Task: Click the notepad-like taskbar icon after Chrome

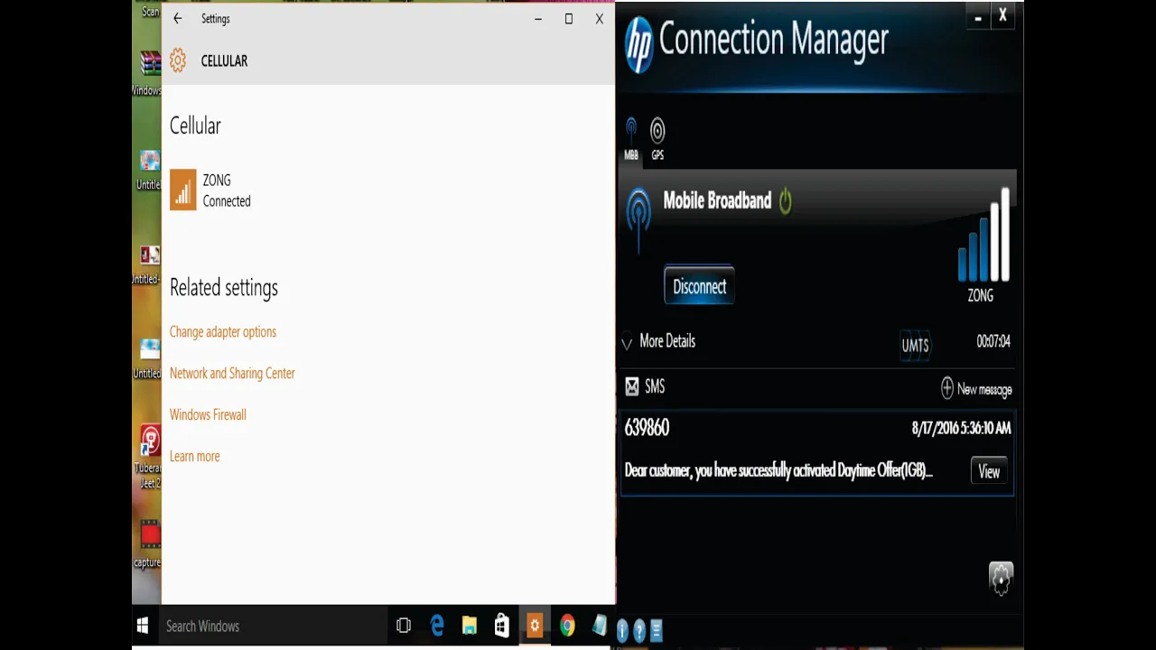Action: (x=600, y=626)
